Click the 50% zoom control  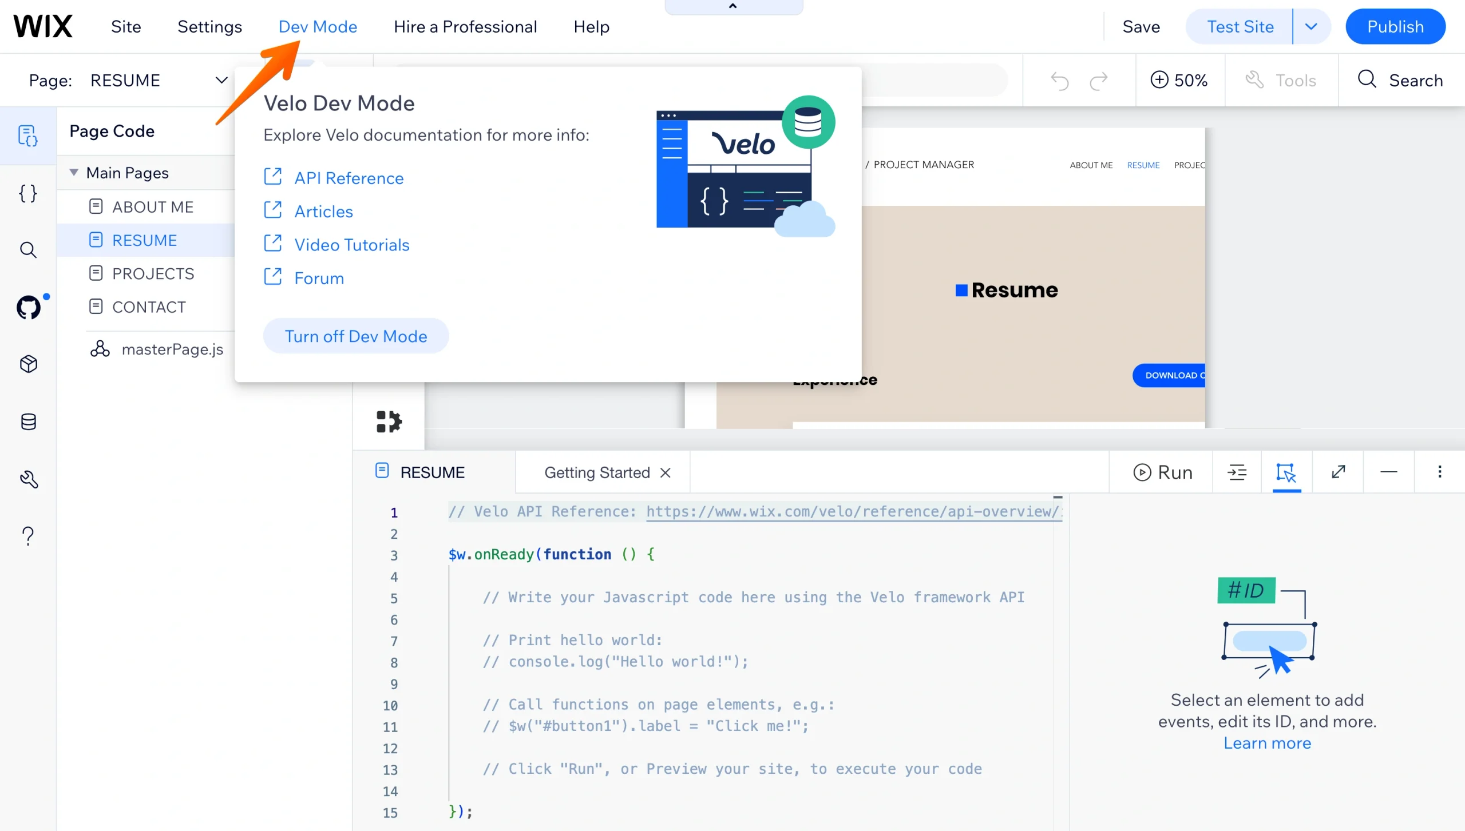(1179, 81)
